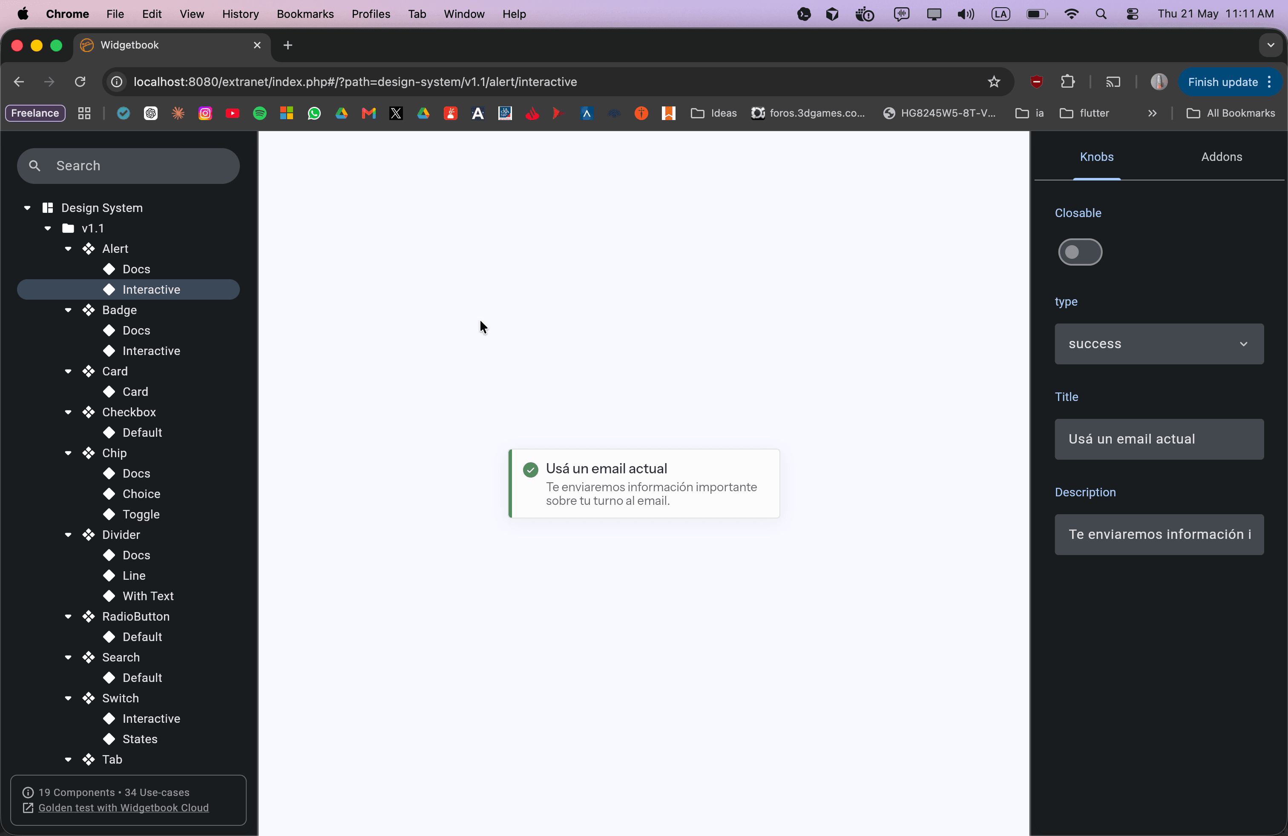The width and height of the screenshot is (1288, 836).
Task: Click the browser back arrow
Action: [x=19, y=82]
